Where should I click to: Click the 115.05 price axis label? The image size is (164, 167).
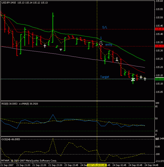(x=159, y=92)
